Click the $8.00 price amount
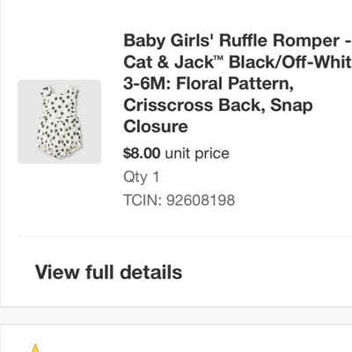The width and height of the screenshot is (352, 352). coord(142,153)
